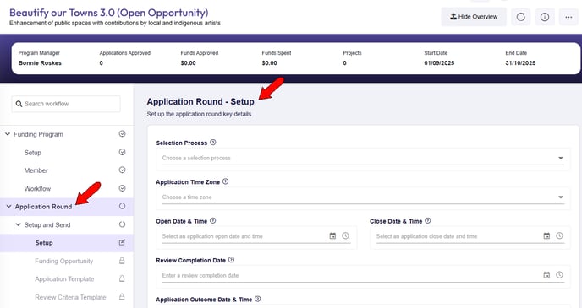Click lock icon beside Funding Opportunity

tap(122, 261)
